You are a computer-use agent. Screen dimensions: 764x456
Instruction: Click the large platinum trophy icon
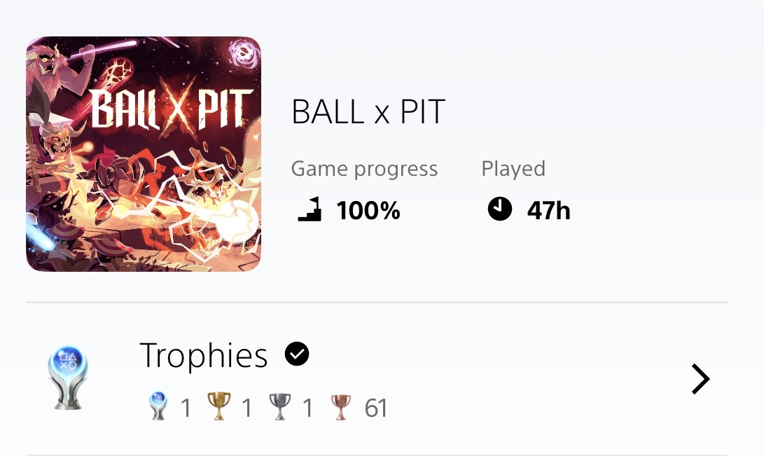pos(68,378)
